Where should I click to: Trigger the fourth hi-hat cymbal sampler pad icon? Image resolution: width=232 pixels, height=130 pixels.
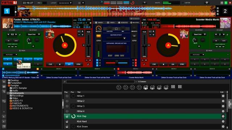[139, 87]
